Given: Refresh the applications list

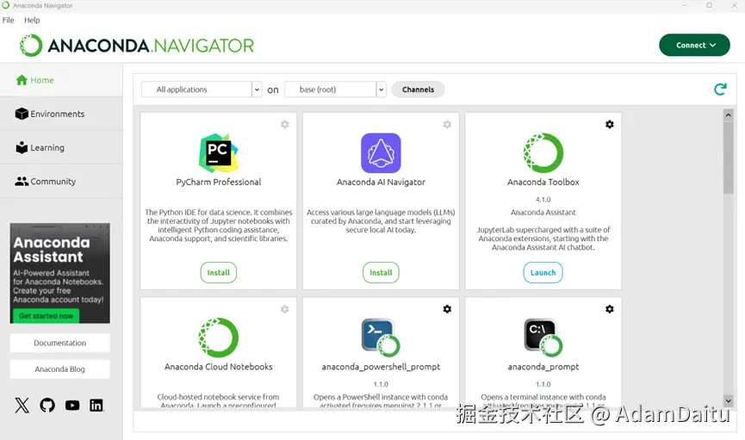Looking at the screenshot, I should coord(720,89).
